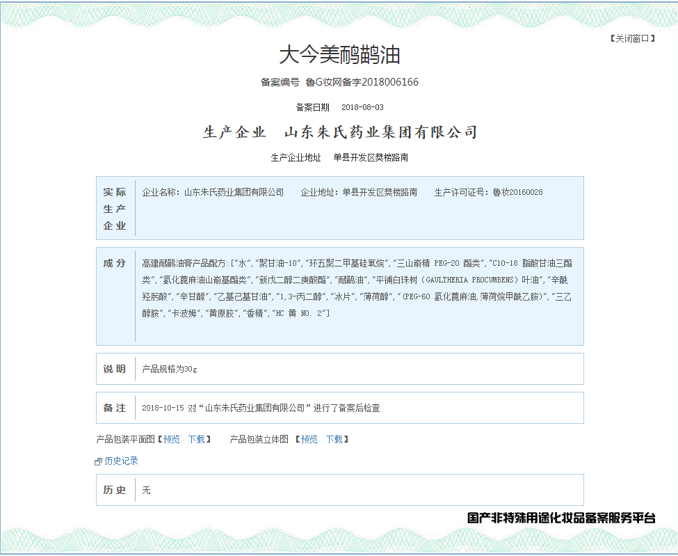Preview the 产品包装立体图 image

(x=309, y=440)
